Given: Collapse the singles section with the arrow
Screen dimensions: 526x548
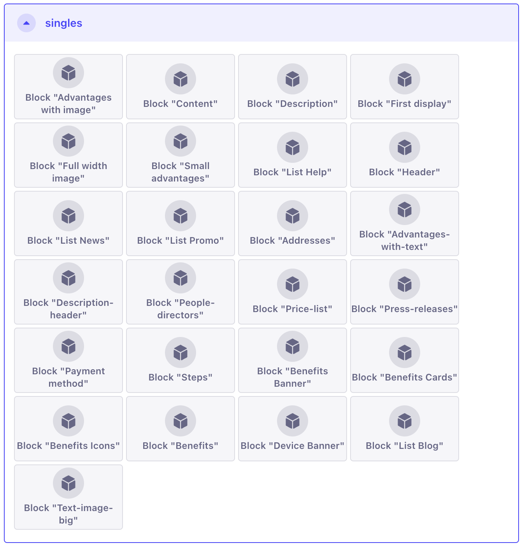Looking at the screenshot, I should point(26,23).
